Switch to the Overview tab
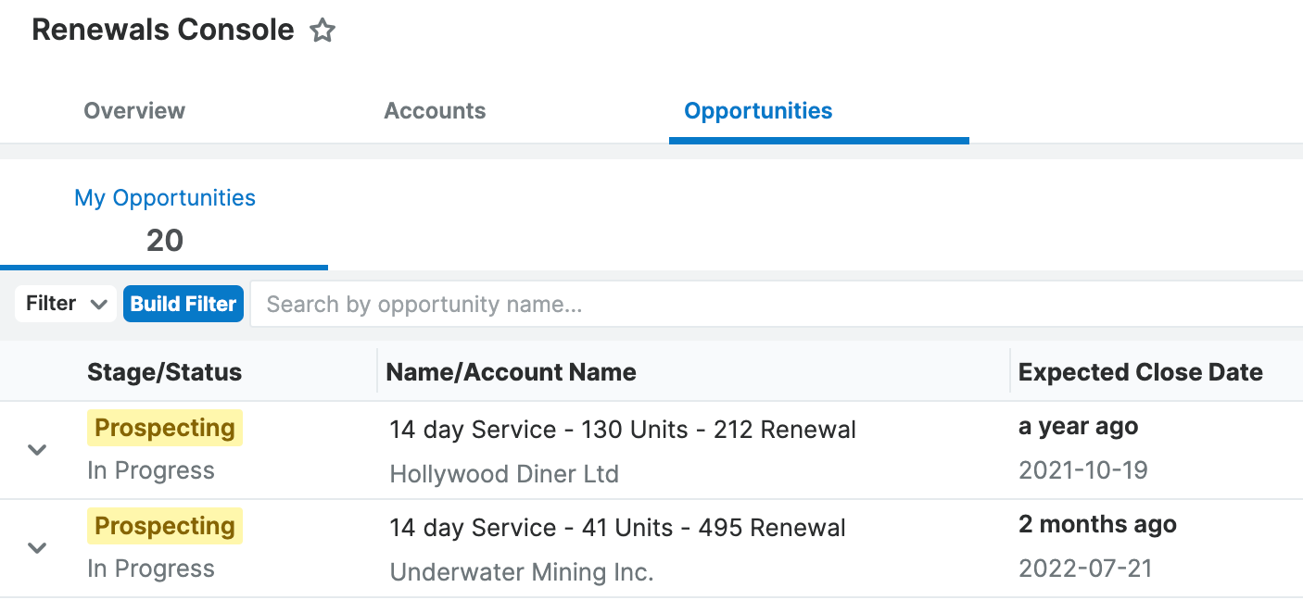 (x=134, y=111)
